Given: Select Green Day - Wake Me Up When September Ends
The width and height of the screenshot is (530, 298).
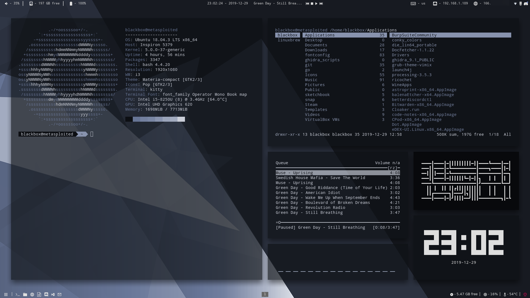Looking at the screenshot, I should point(338,198).
